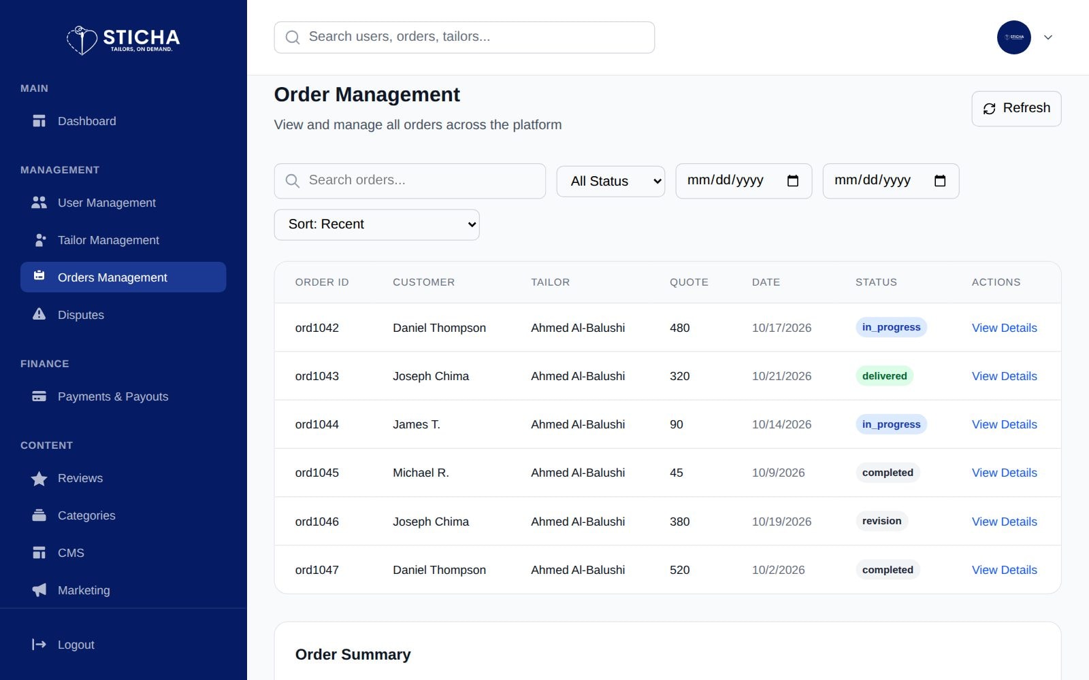Click the delivered status badge for ord1043
The width and height of the screenshot is (1089, 680).
click(884, 376)
